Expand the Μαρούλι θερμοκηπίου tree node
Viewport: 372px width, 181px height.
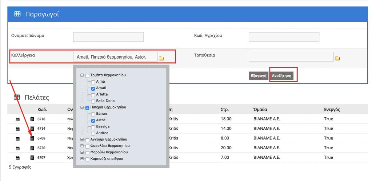click(x=82, y=152)
